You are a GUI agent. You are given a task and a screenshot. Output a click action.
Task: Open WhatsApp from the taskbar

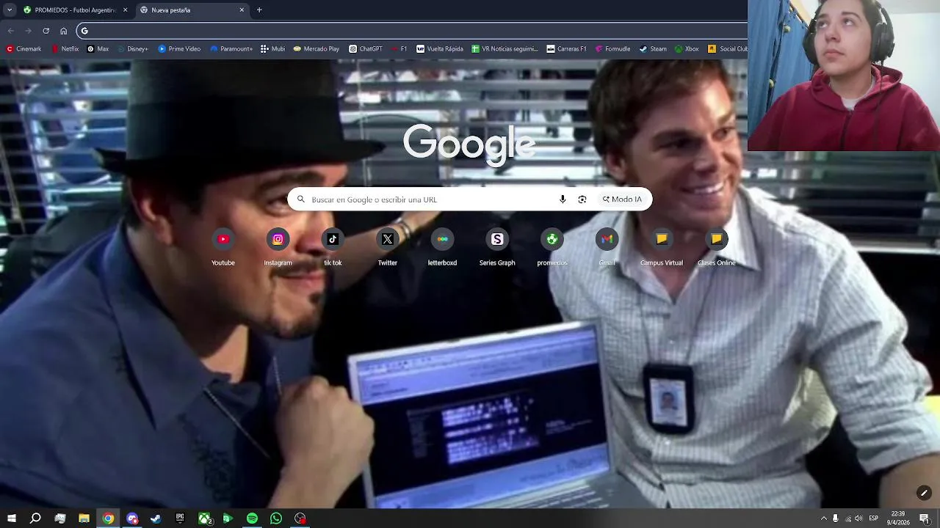pos(276,518)
